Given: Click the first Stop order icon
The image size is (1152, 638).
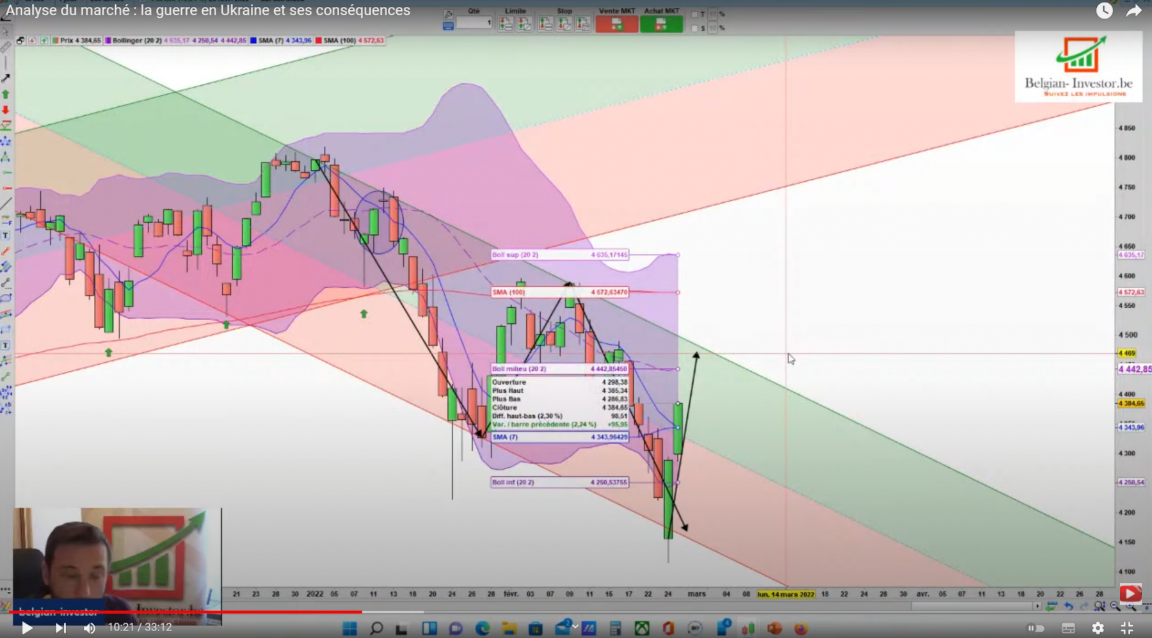Looking at the screenshot, I should coord(545,24).
